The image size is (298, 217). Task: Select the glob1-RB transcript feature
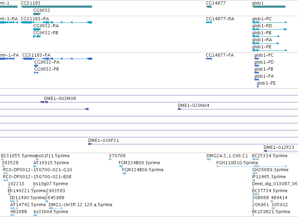point(265,36)
